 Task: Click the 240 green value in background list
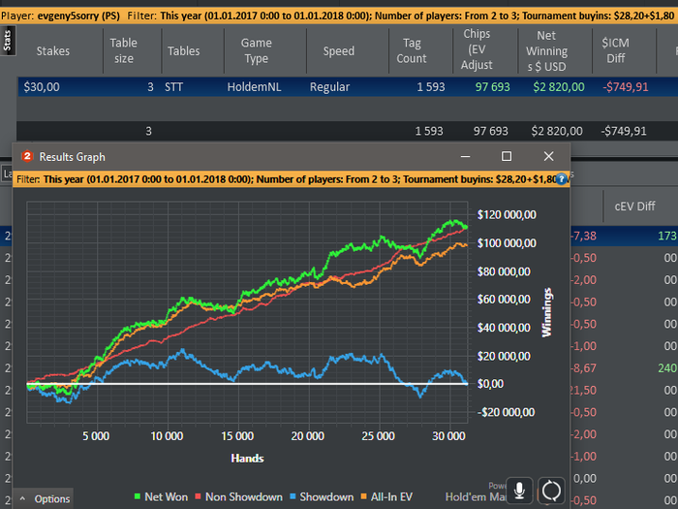click(x=667, y=368)
